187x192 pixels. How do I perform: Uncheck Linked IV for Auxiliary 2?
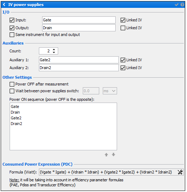[x=123, y=68]
